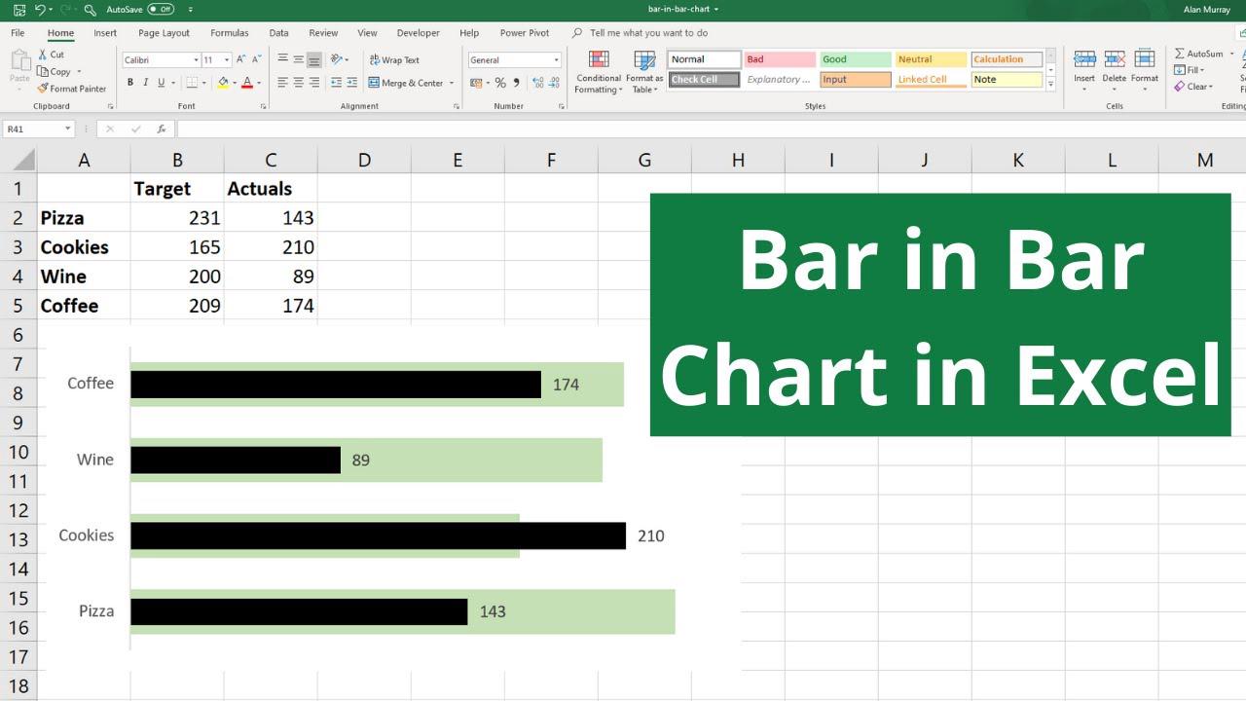Viewport: 1246px width, 701px height.
Task: Apply the yellow fill color
Action: (223, 83)
